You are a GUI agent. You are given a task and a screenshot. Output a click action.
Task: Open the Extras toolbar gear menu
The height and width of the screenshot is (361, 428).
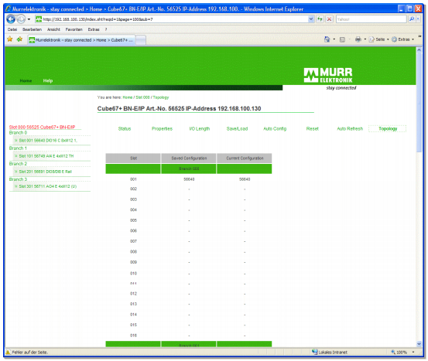(402, 39)
